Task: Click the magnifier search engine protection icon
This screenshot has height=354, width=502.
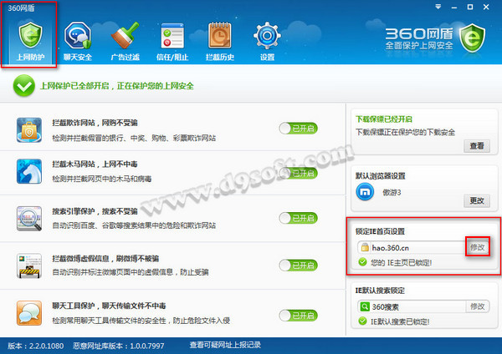Action: pyautogui.click(x=29, y=219)
